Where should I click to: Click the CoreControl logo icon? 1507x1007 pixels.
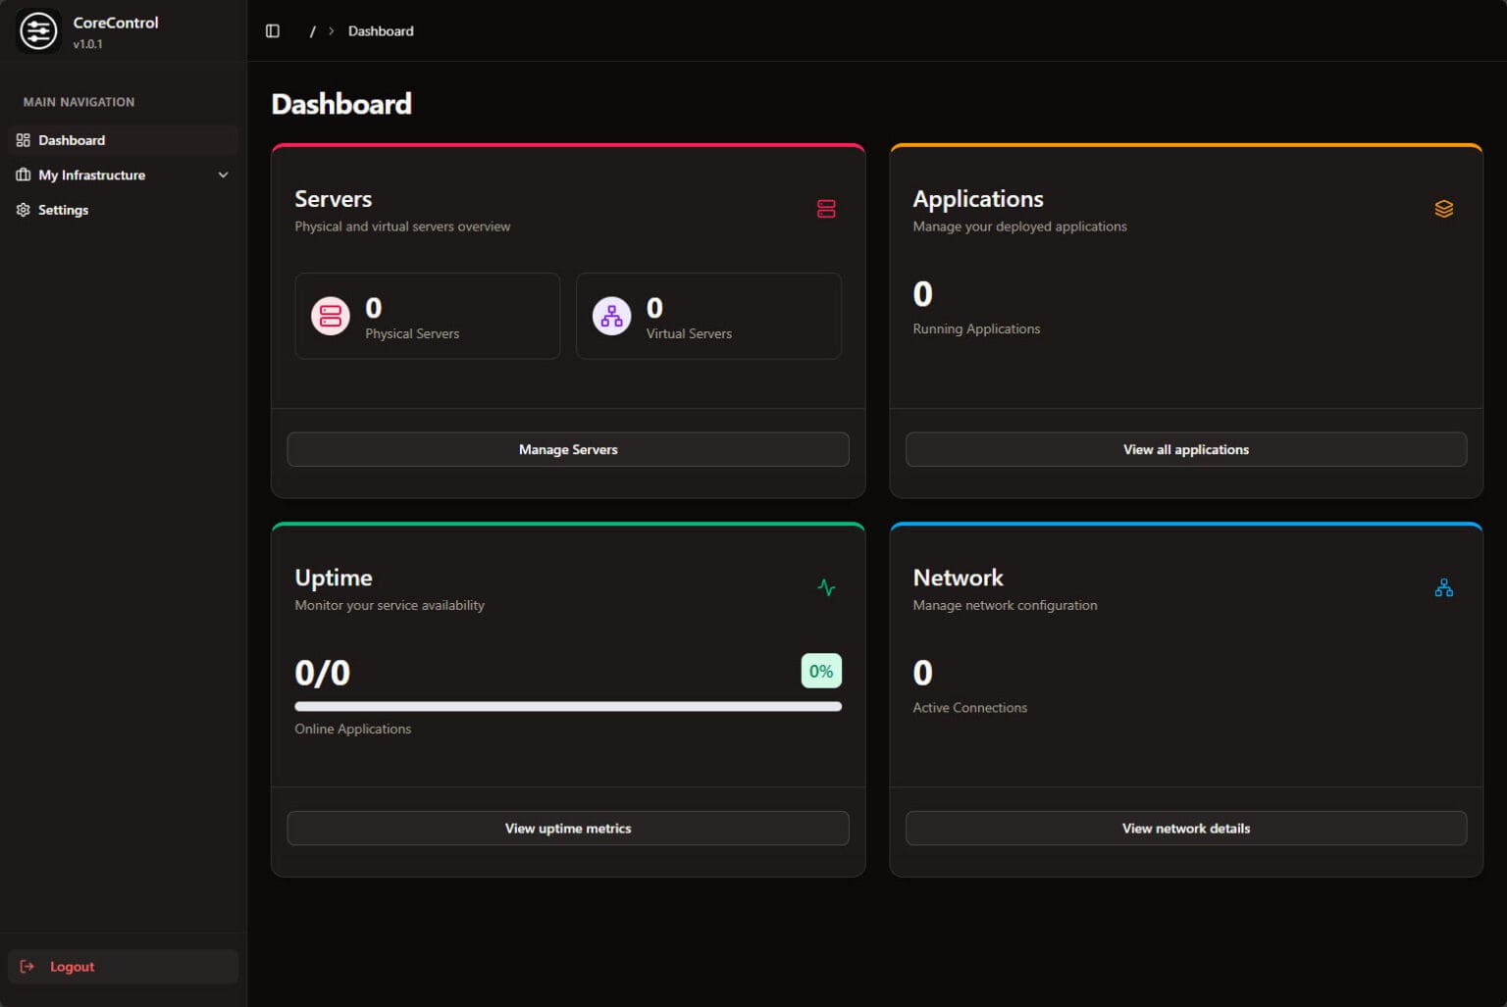click(37, 30)
